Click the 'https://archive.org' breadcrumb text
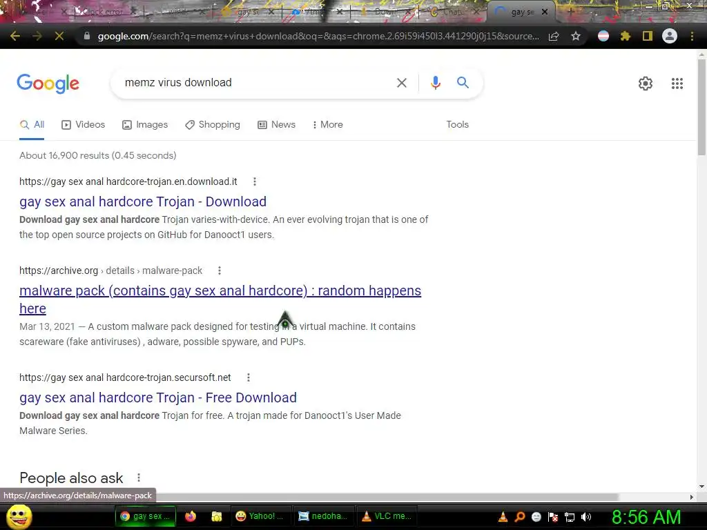Image resolution: width=707 pixels, height=530 pixels. (59, 271)
